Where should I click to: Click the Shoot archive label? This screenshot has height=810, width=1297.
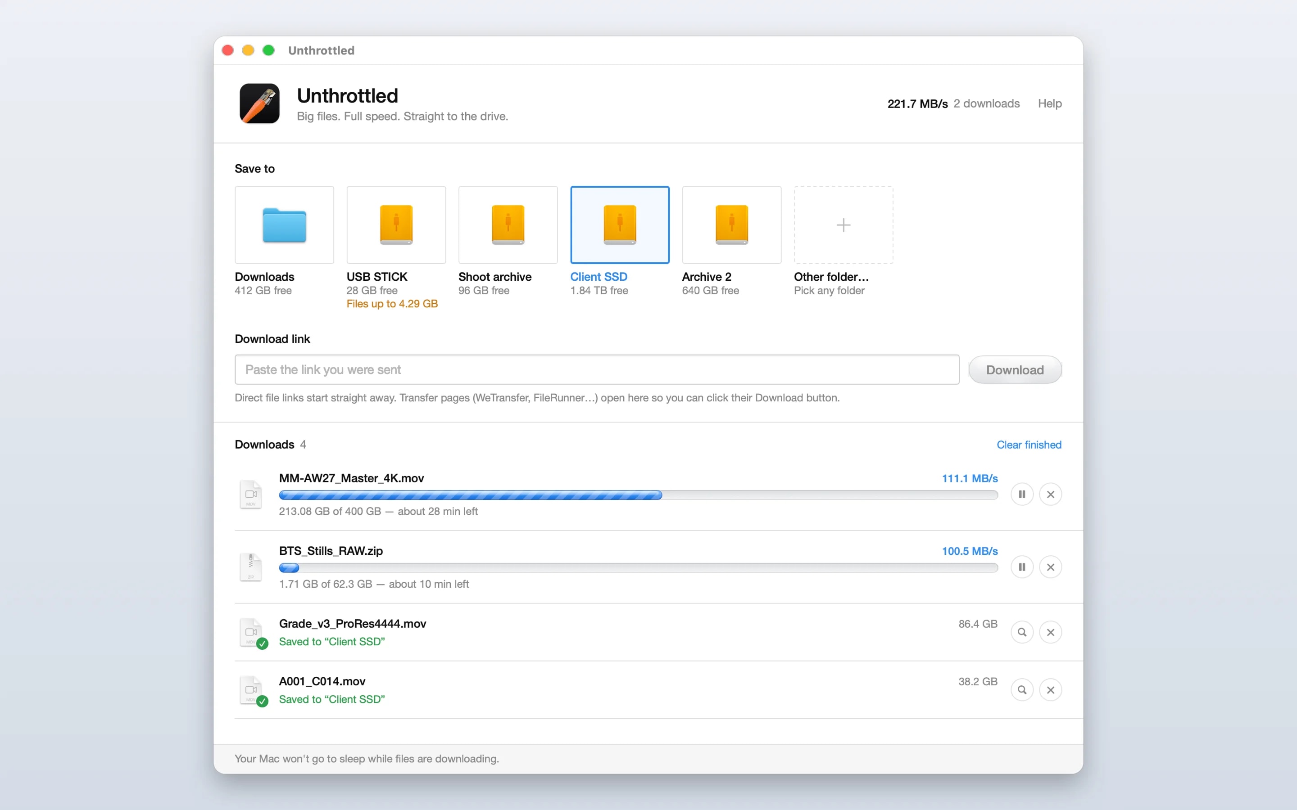pos(494,277)
